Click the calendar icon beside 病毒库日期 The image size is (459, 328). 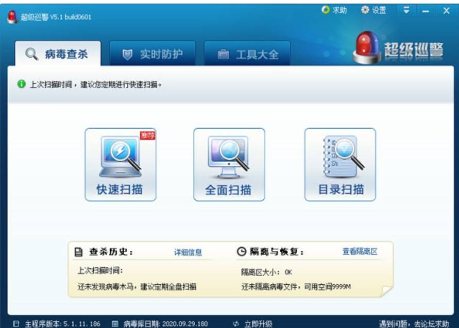(x=115, y=323)
